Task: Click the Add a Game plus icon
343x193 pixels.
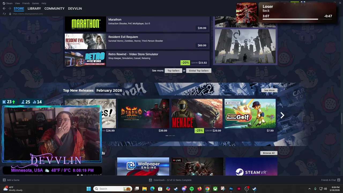Action: tap(4, 180)
